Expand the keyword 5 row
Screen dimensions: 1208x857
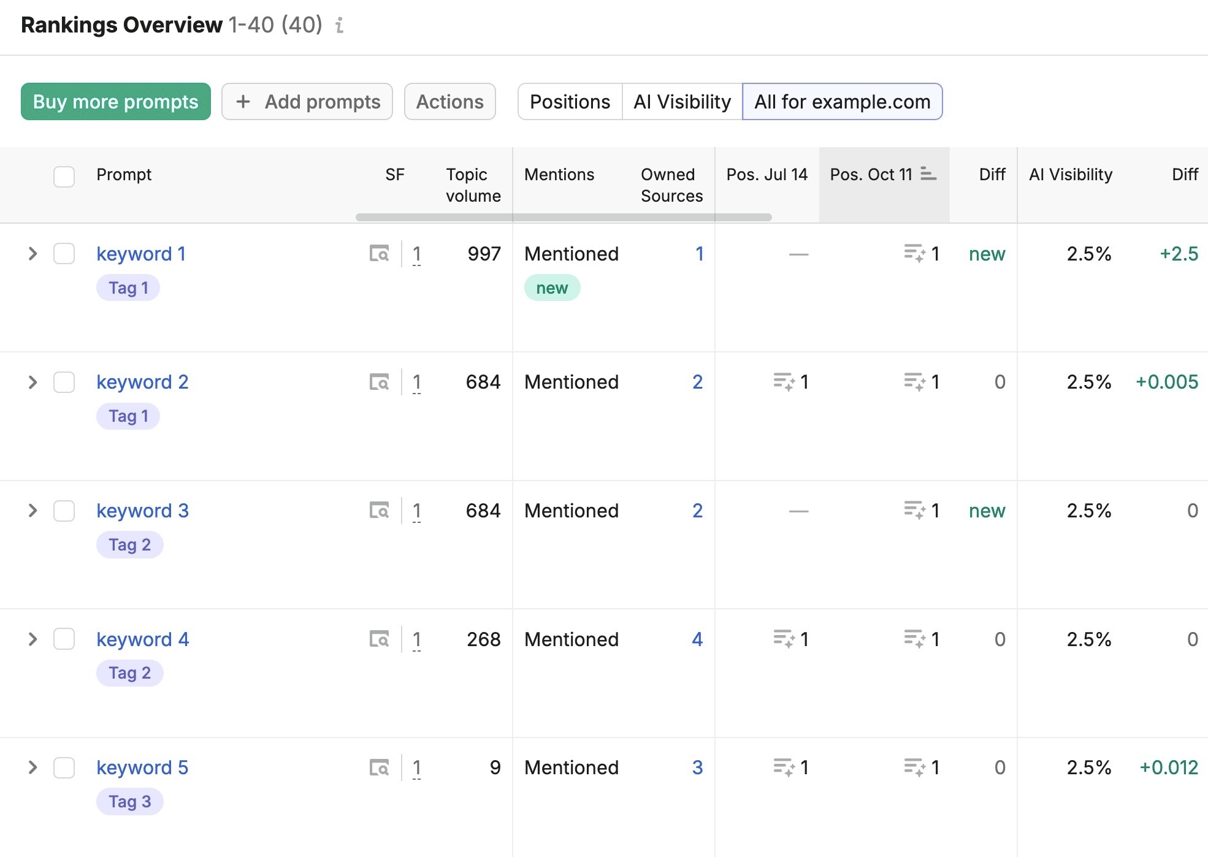pos(33,767)
